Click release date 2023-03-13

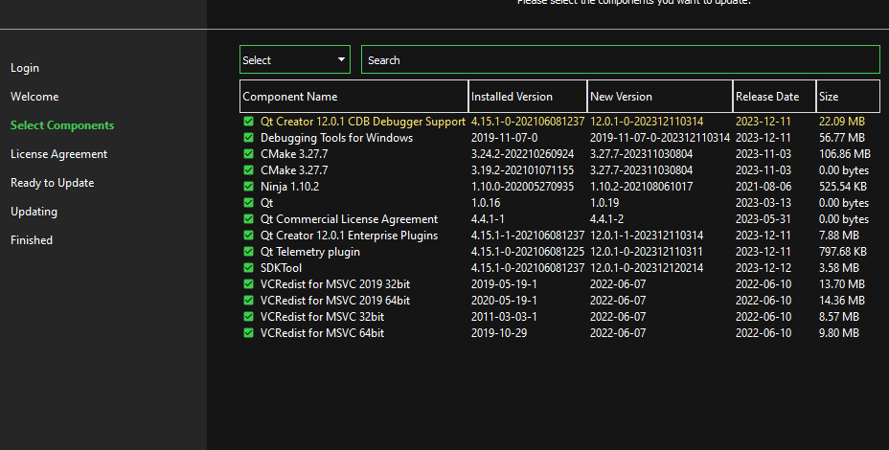764,203
